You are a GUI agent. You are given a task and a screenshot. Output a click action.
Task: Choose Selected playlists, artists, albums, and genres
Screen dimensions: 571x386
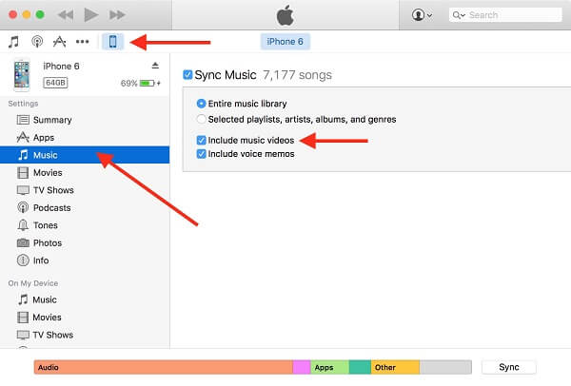pyautogui.click(x=201, y=119)
